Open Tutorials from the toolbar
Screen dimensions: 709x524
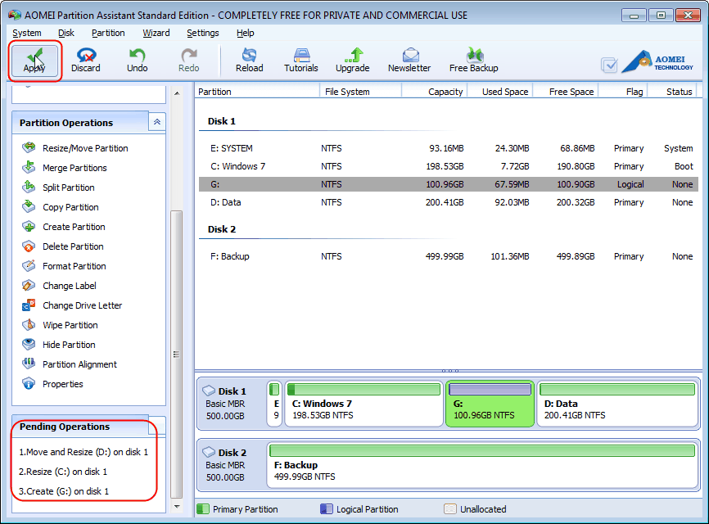(300, 61)
